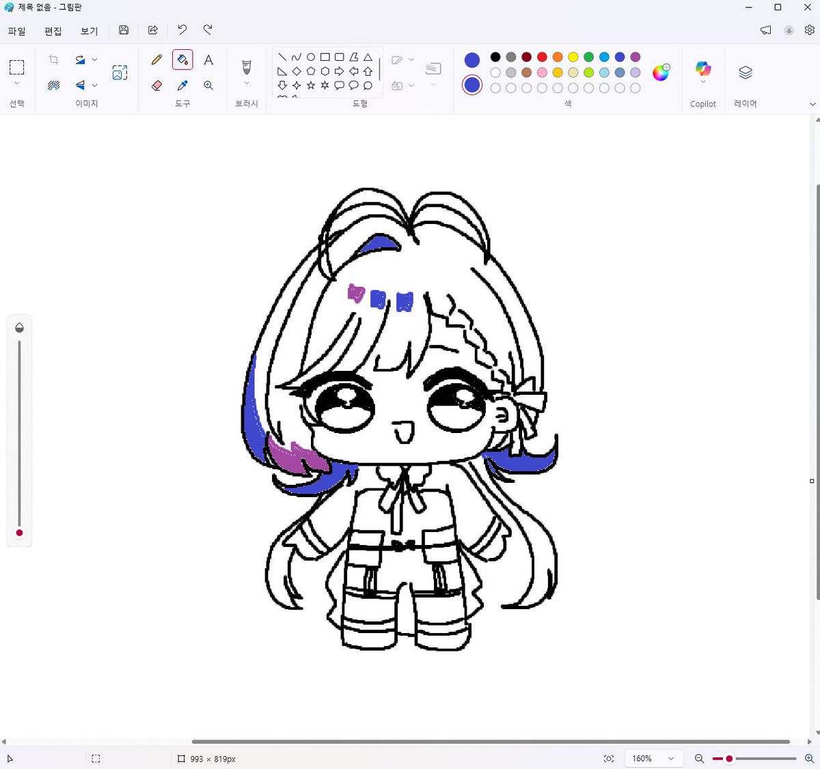
Task: Activate the Color 2 background circle
Action: pos(472,85)
